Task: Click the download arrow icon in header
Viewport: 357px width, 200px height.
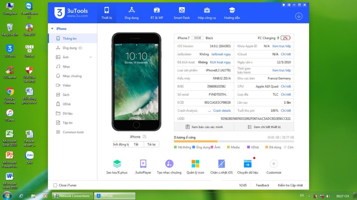Action: tap(299, 16)
